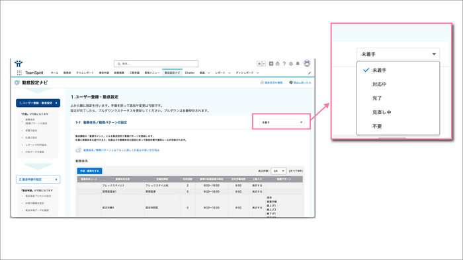The width and height of the screenshot is (463, 260).
Task: Click sidebar item 勤務体系/勤務パターンの設定
Action: [x=36, y=121]
